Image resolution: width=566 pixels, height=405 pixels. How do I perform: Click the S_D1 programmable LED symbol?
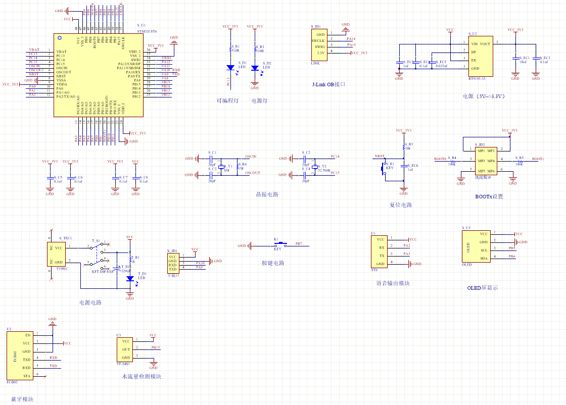[230, 67]
